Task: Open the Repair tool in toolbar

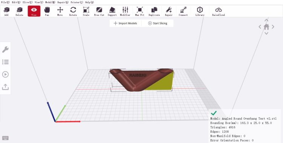Action: [169, 11]
